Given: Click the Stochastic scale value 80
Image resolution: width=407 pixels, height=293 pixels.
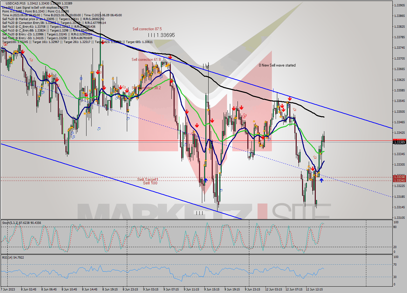Looking at the screenshot, I should click(x=396, y=227).
